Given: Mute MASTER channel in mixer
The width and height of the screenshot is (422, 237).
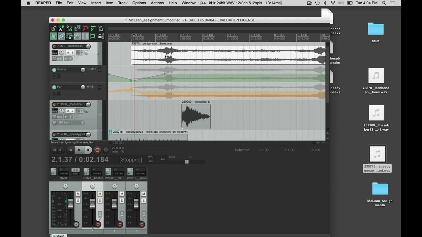Looking at the screenshot, I should coord(78,194).
